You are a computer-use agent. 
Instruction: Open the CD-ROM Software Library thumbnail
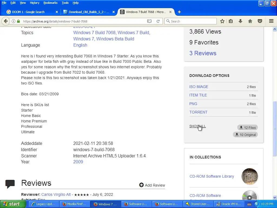(x=250, y=176)
